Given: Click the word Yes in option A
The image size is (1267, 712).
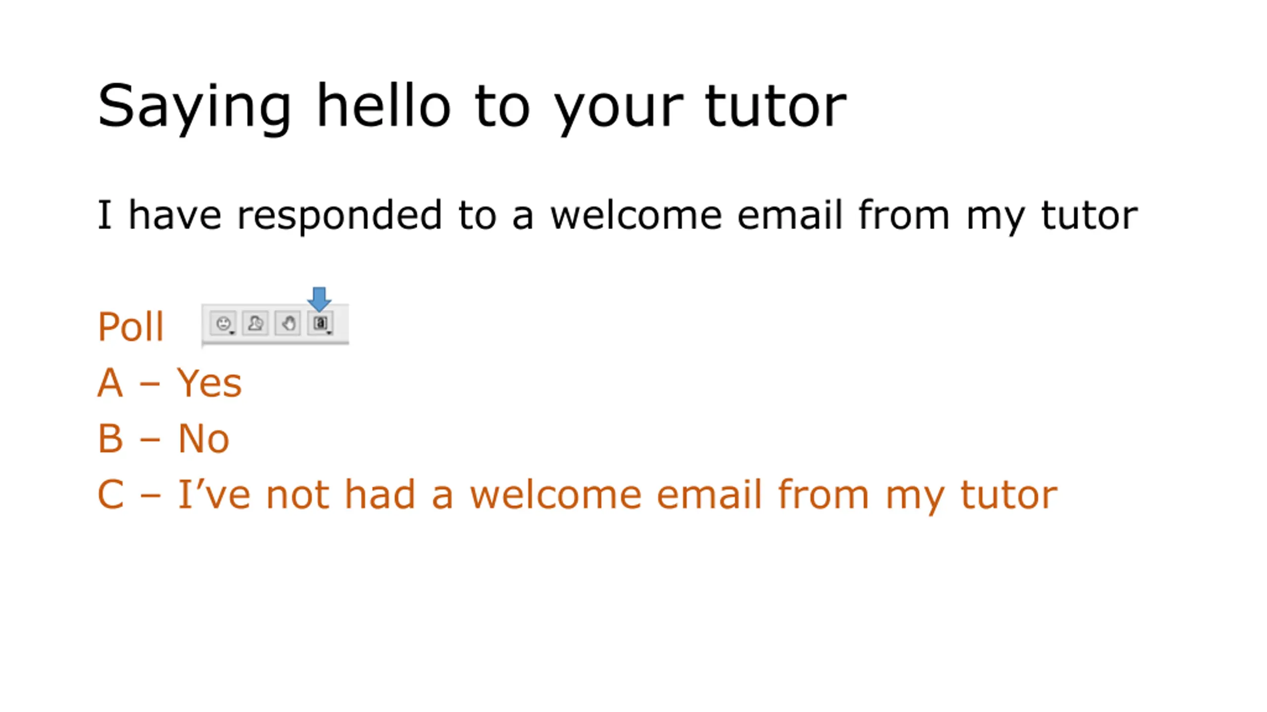Looking at the screenshot, I should (209, 383).
